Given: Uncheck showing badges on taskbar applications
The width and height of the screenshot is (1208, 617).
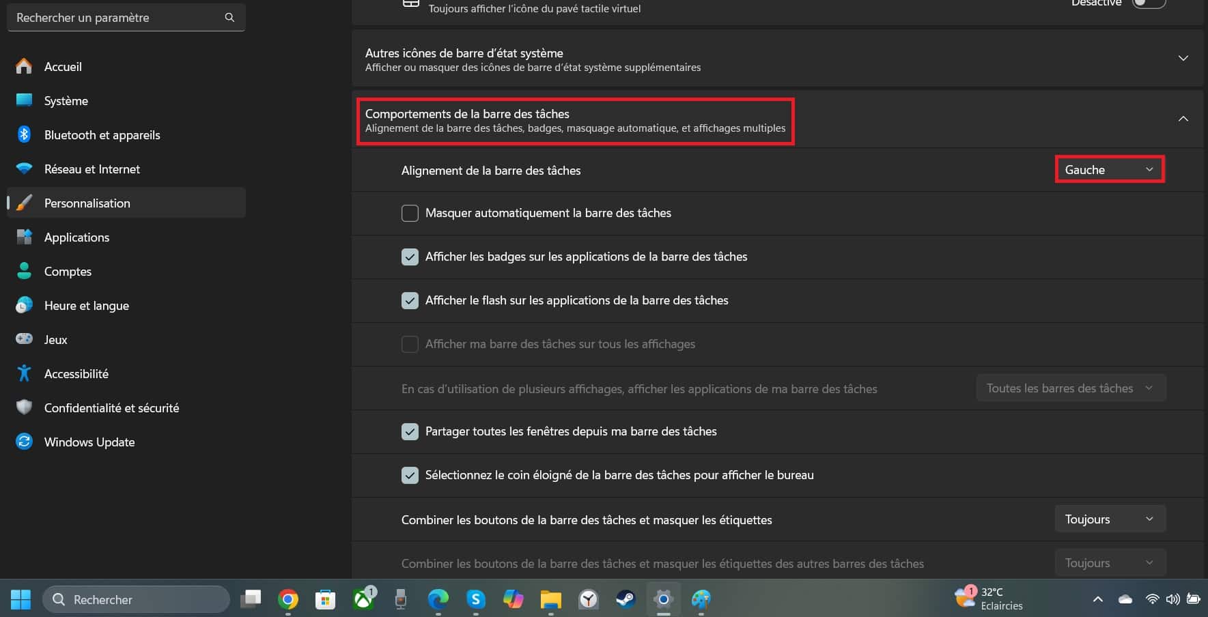Looking at the screenshot, I should (410, 257).
